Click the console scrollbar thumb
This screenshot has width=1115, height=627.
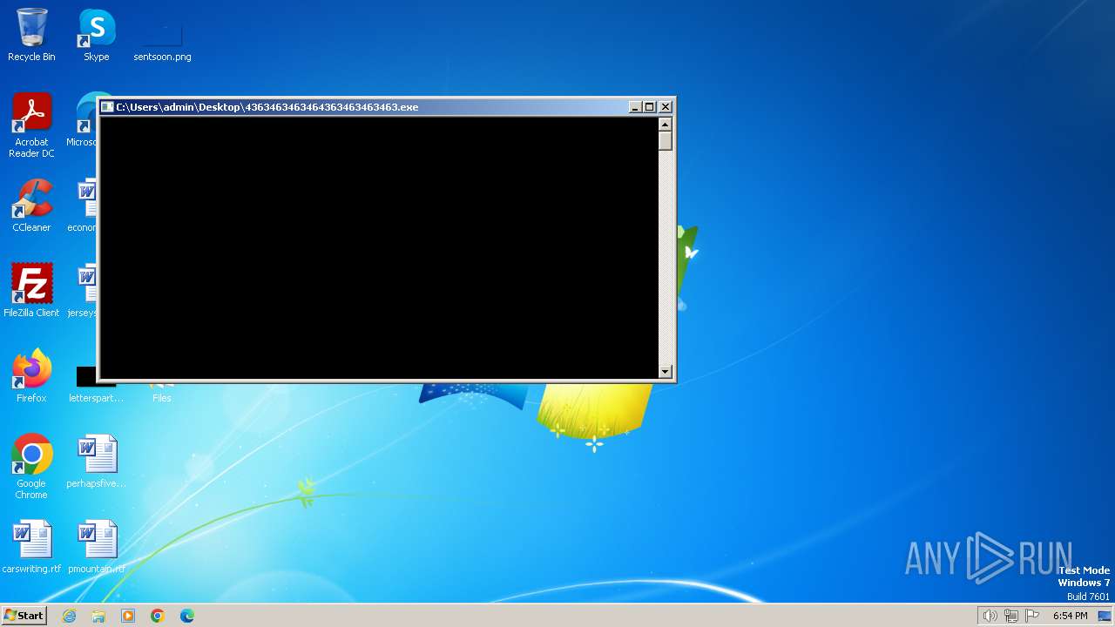pos(666,140)
